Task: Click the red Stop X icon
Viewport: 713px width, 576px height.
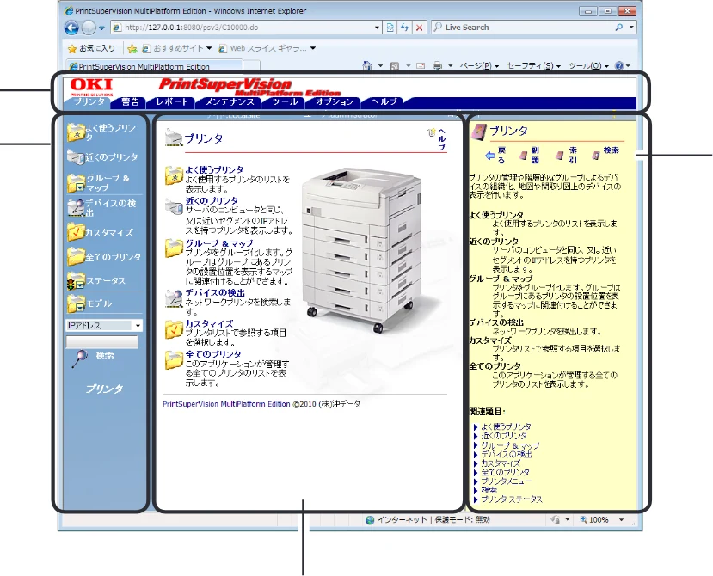Action: point(419,28)
